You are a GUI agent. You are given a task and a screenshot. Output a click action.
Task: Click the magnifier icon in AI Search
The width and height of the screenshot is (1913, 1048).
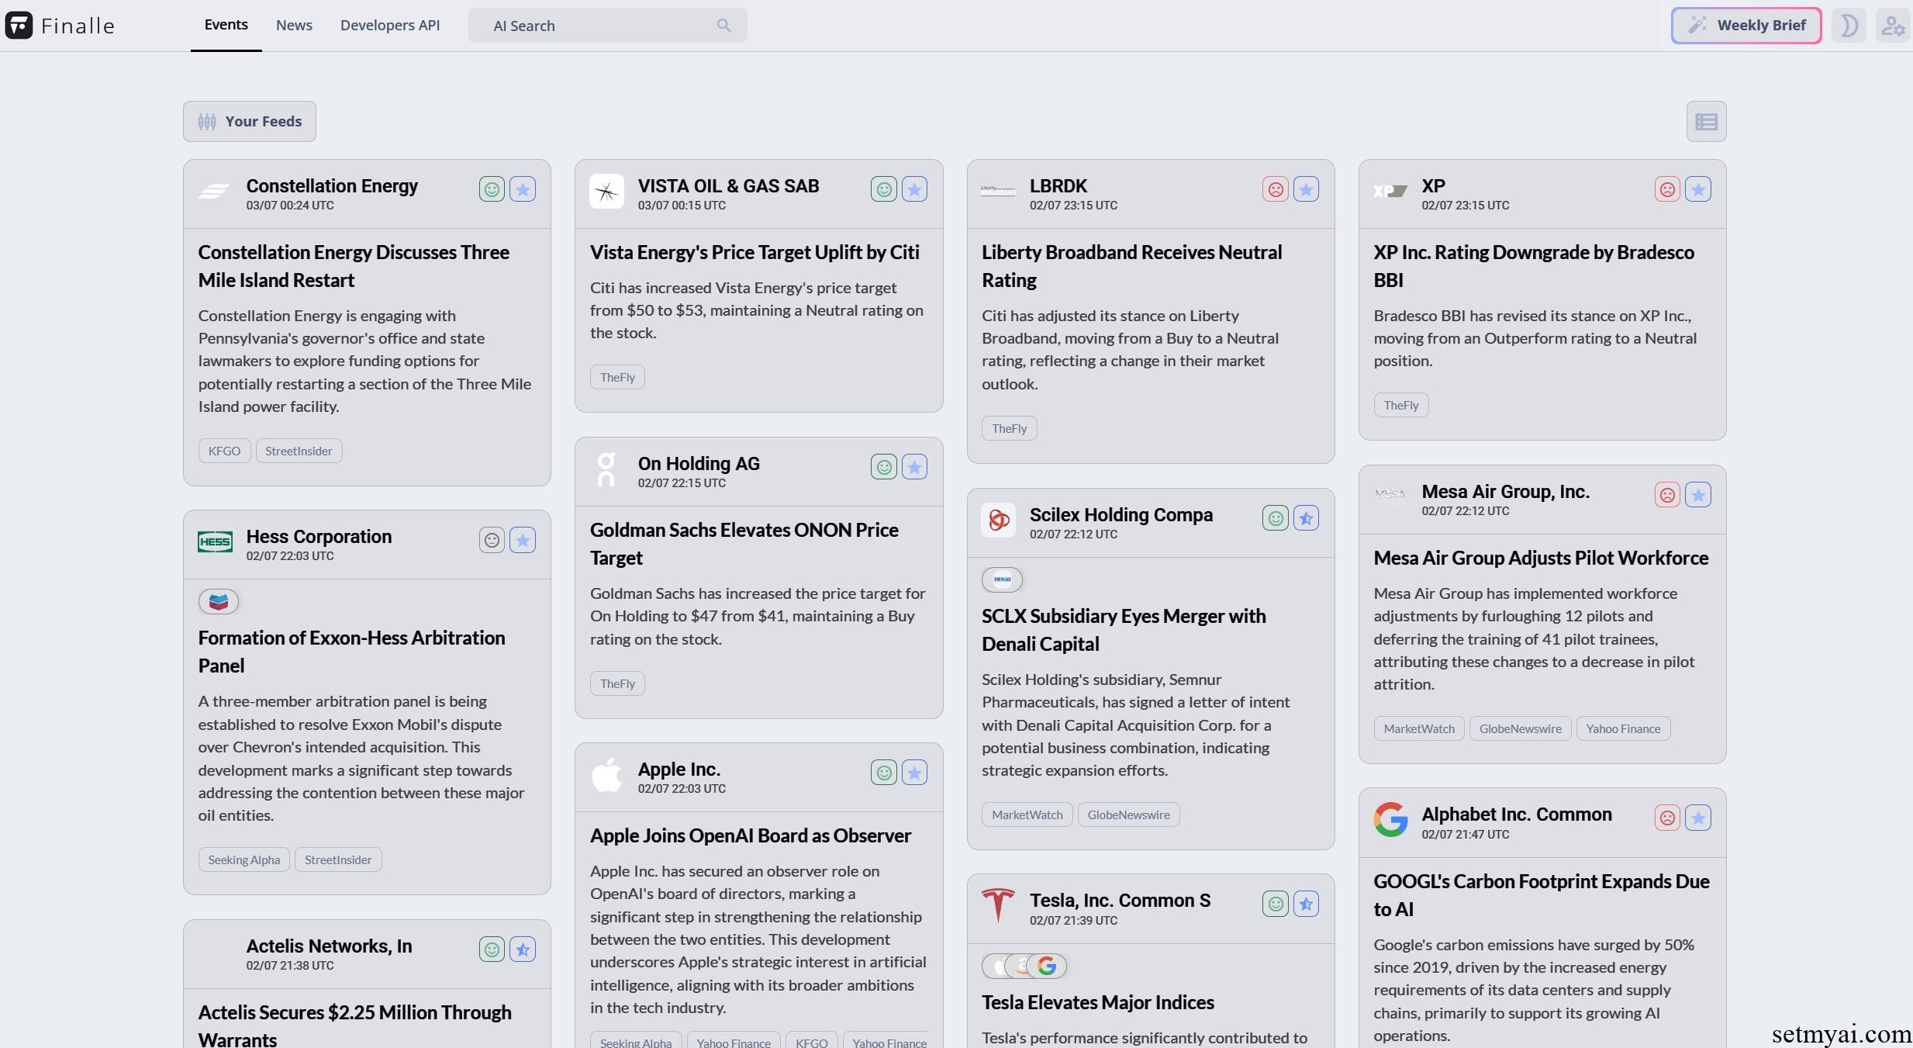(x=723, y=26)
